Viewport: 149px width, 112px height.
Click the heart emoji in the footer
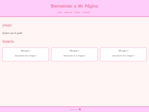pos(80,110)
